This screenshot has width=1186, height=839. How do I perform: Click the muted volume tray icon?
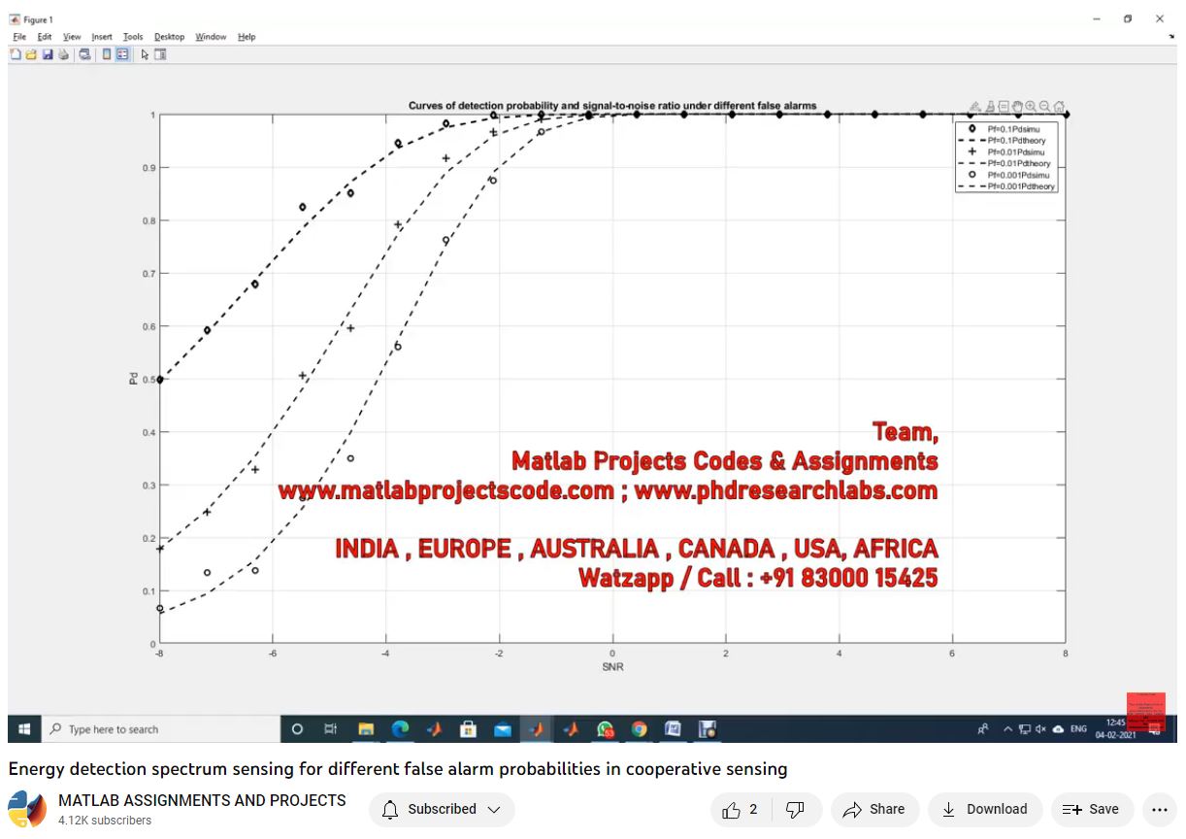1040,729
